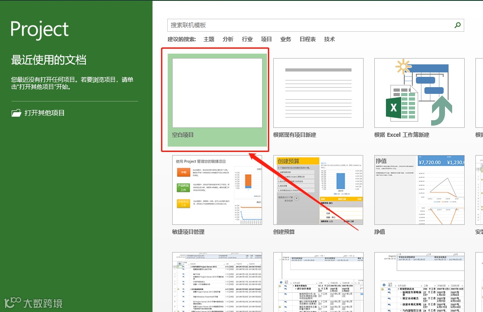
Task: Select suggested search 技术
Action: (x=329, y=39)
